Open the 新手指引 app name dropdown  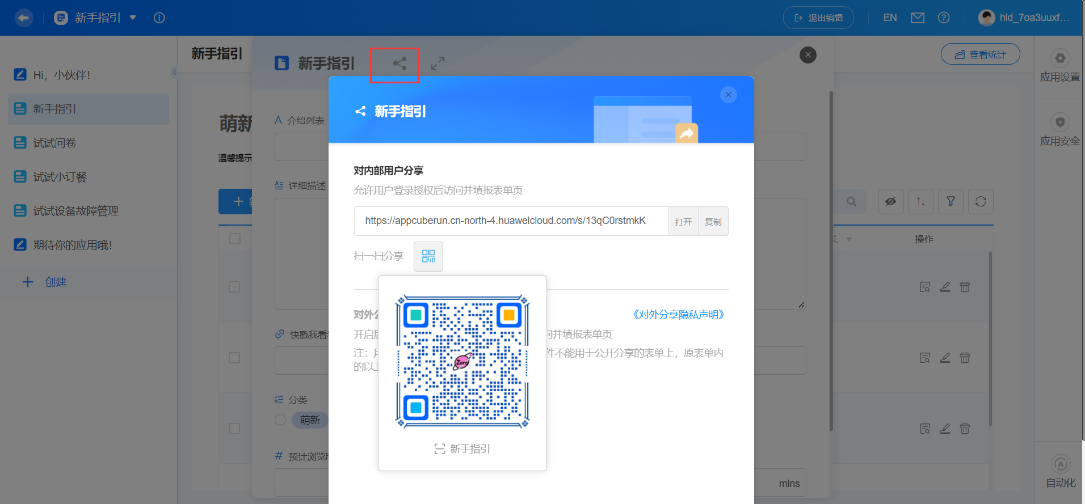coord(133,18)
